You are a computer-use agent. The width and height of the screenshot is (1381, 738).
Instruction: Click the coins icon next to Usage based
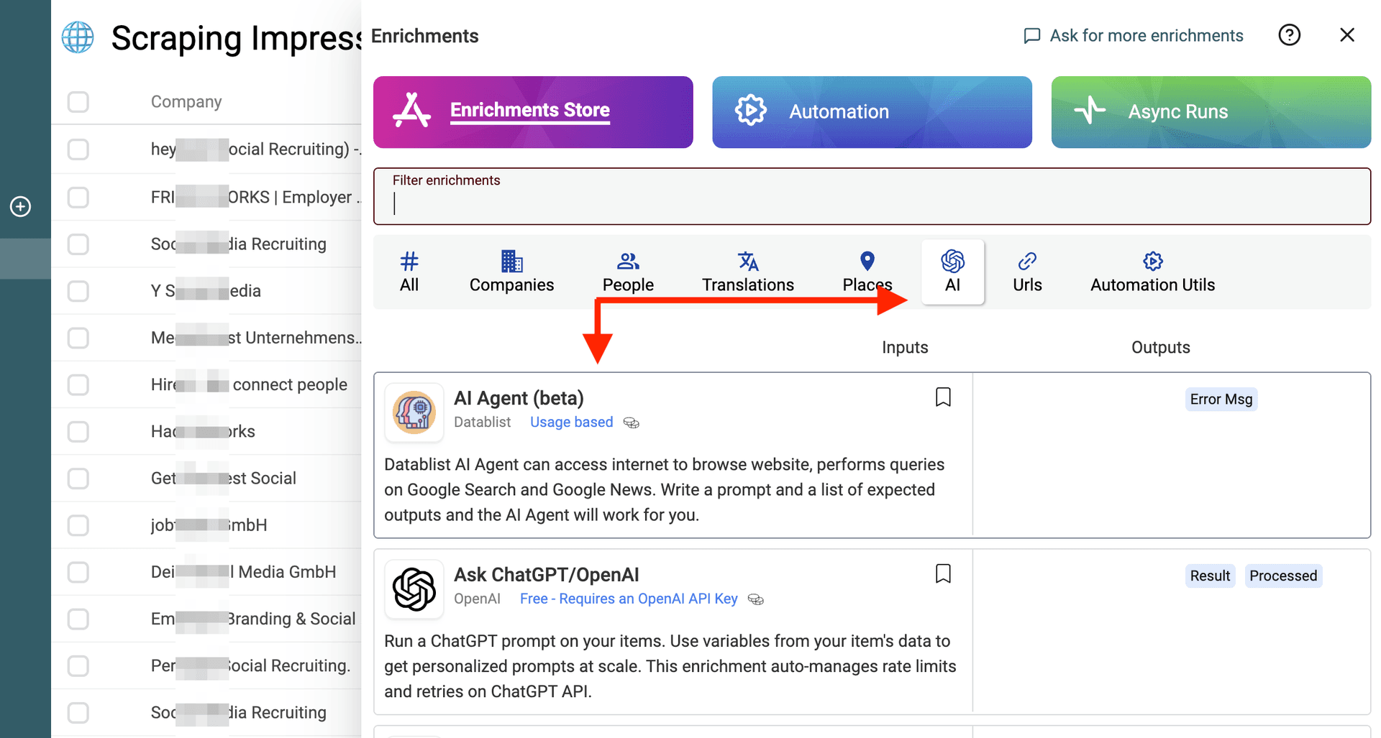pyautogui.click(x=632, y=423)
